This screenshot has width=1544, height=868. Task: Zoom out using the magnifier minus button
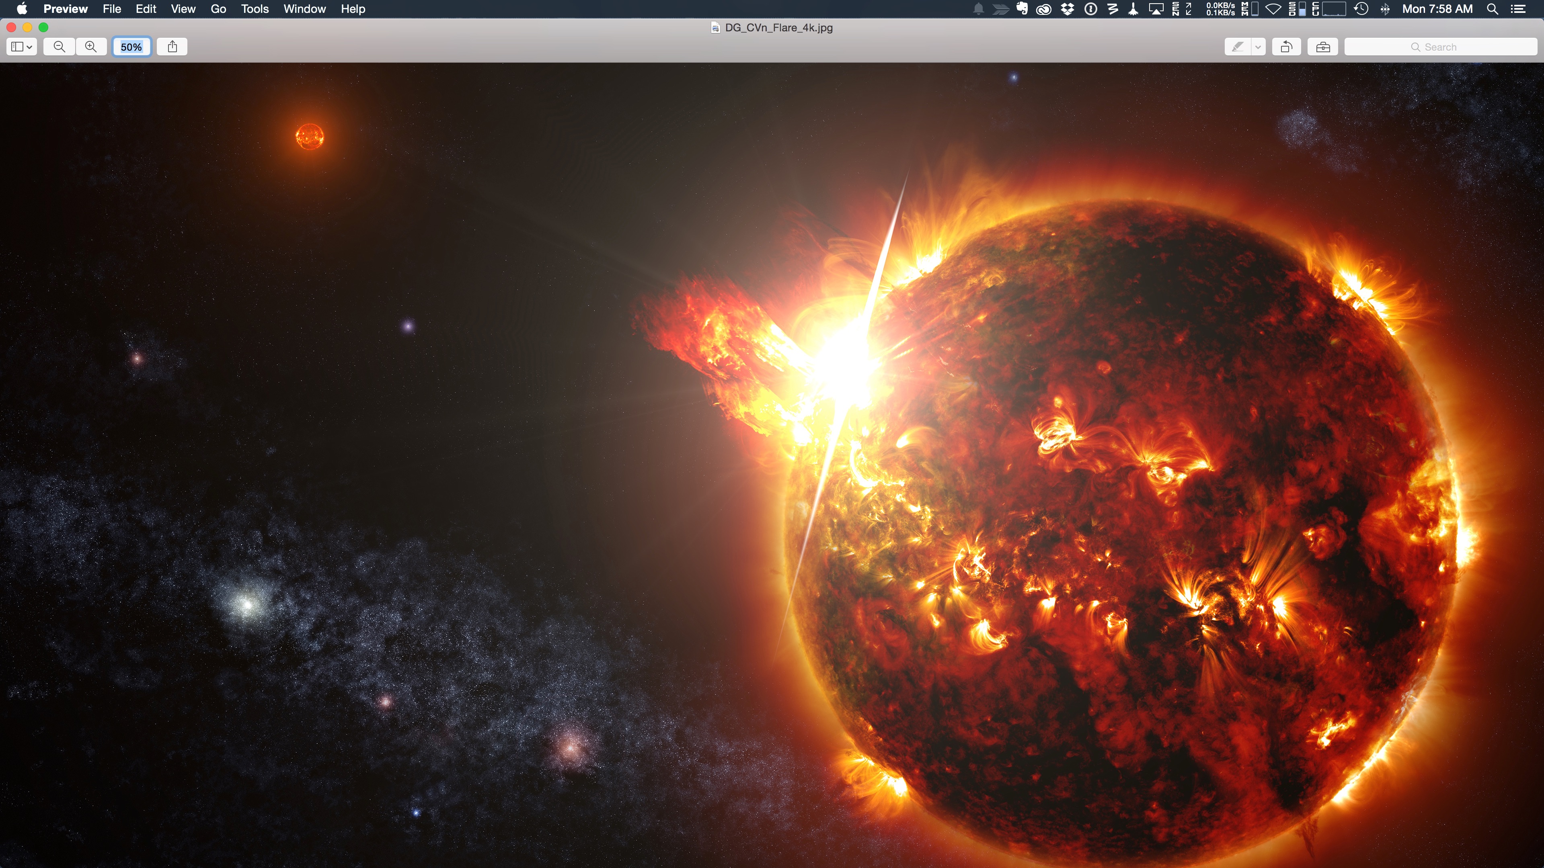[60, 47]
